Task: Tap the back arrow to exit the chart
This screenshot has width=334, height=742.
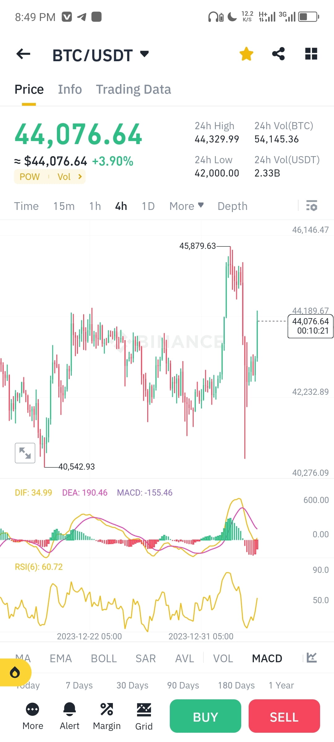Action: point(23,53)
